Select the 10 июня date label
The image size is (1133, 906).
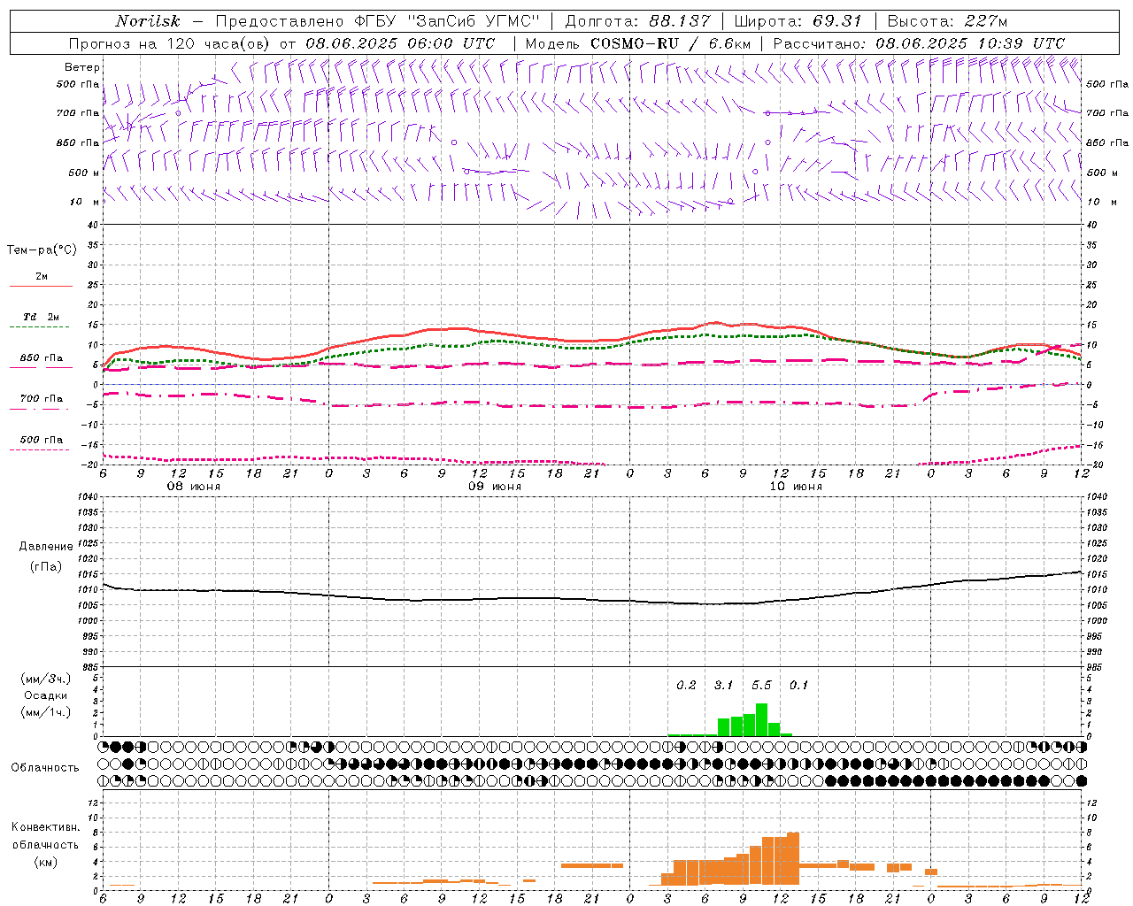click(x=796, y=487)
